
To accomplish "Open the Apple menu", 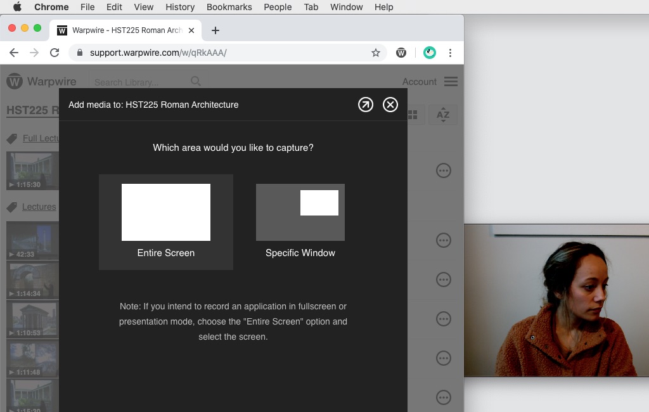I will 17,7.
